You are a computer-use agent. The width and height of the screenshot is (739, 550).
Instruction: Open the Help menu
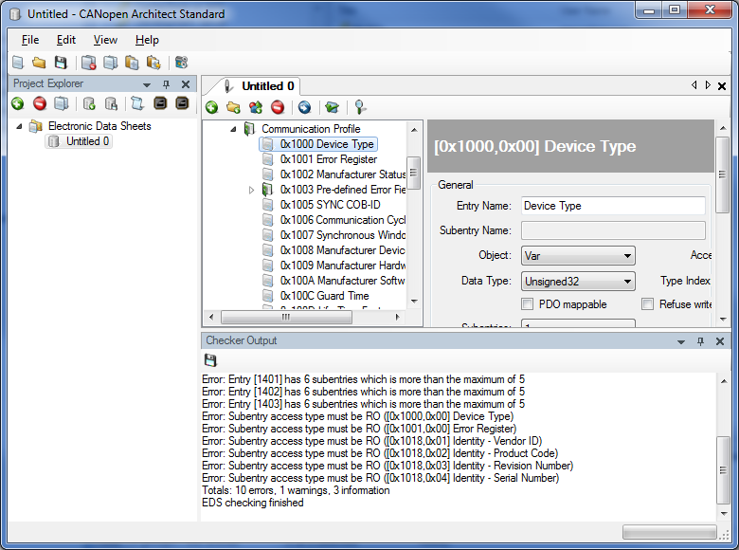147,40
